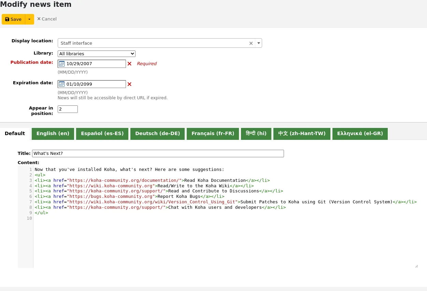Open the 中文 (zh-Hant-TW) tab
The width and height of the screenshot is (427, 291).
pos(302,134)
